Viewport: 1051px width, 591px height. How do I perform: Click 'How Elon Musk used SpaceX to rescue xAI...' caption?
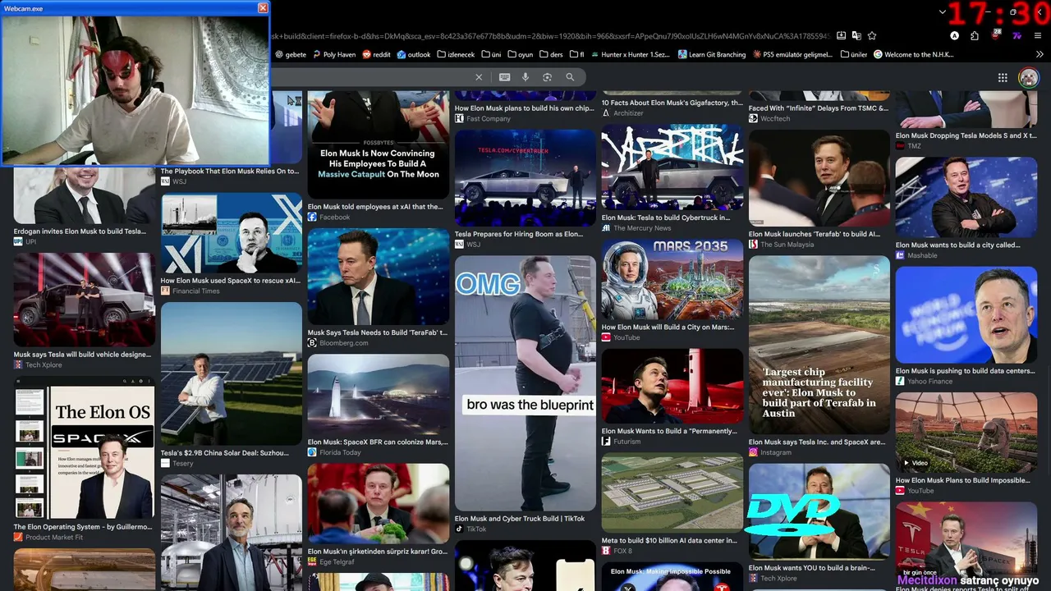click(x=231, y=281)
